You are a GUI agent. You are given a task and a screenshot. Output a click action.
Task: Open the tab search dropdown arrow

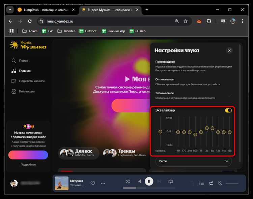click(10, 10)
